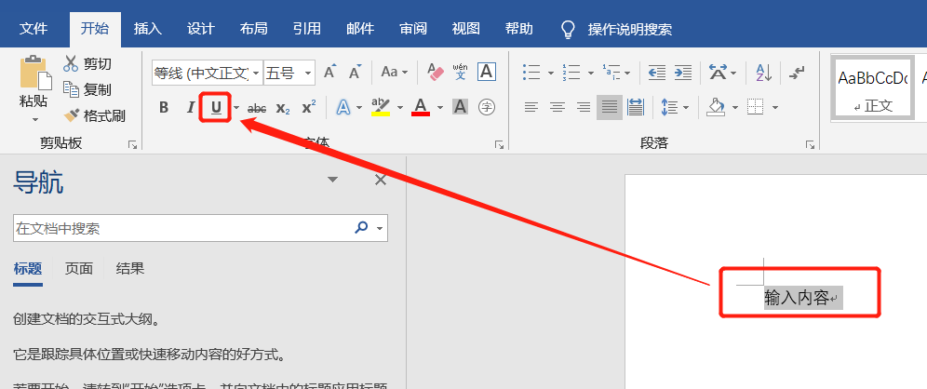This screenshot has width=927, height=389.
Task: Click the line spacing icon
Action: point(668,108)
